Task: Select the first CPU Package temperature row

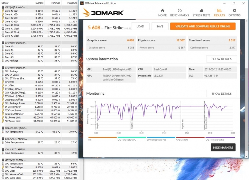Action: point(39,60)
